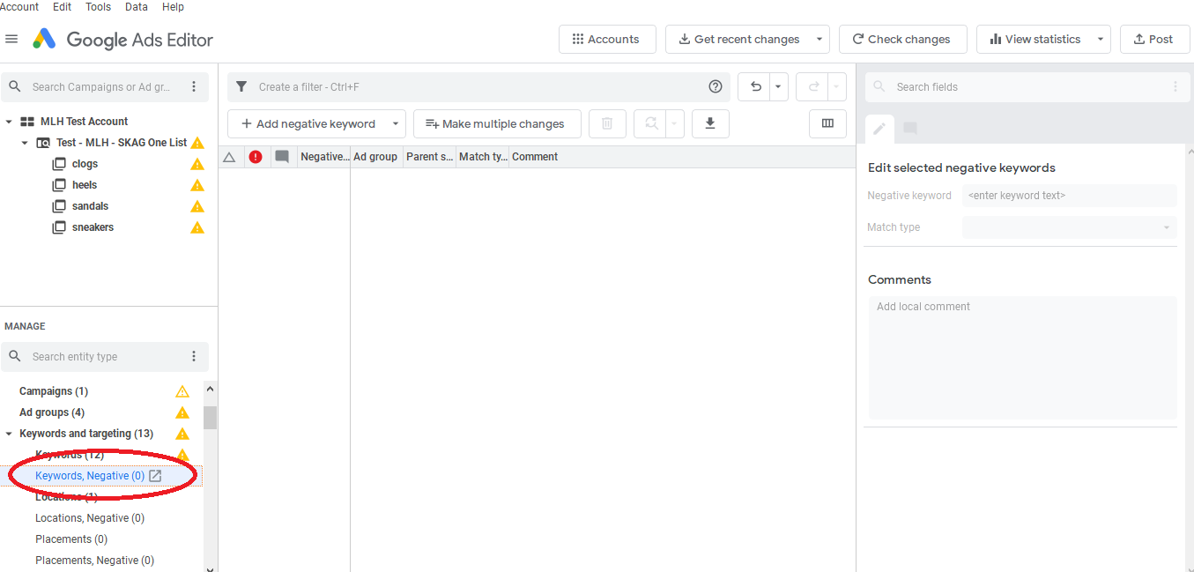The image size is (1194, 572).
Task: Sort by Comment column header
Action: click(535, 157)
